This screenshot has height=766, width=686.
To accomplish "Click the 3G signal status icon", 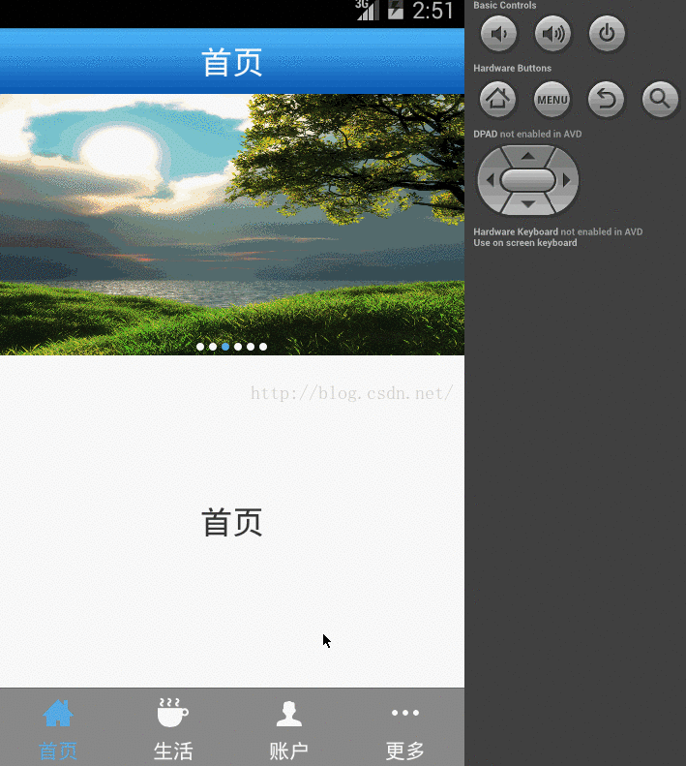I will (367, 10).
